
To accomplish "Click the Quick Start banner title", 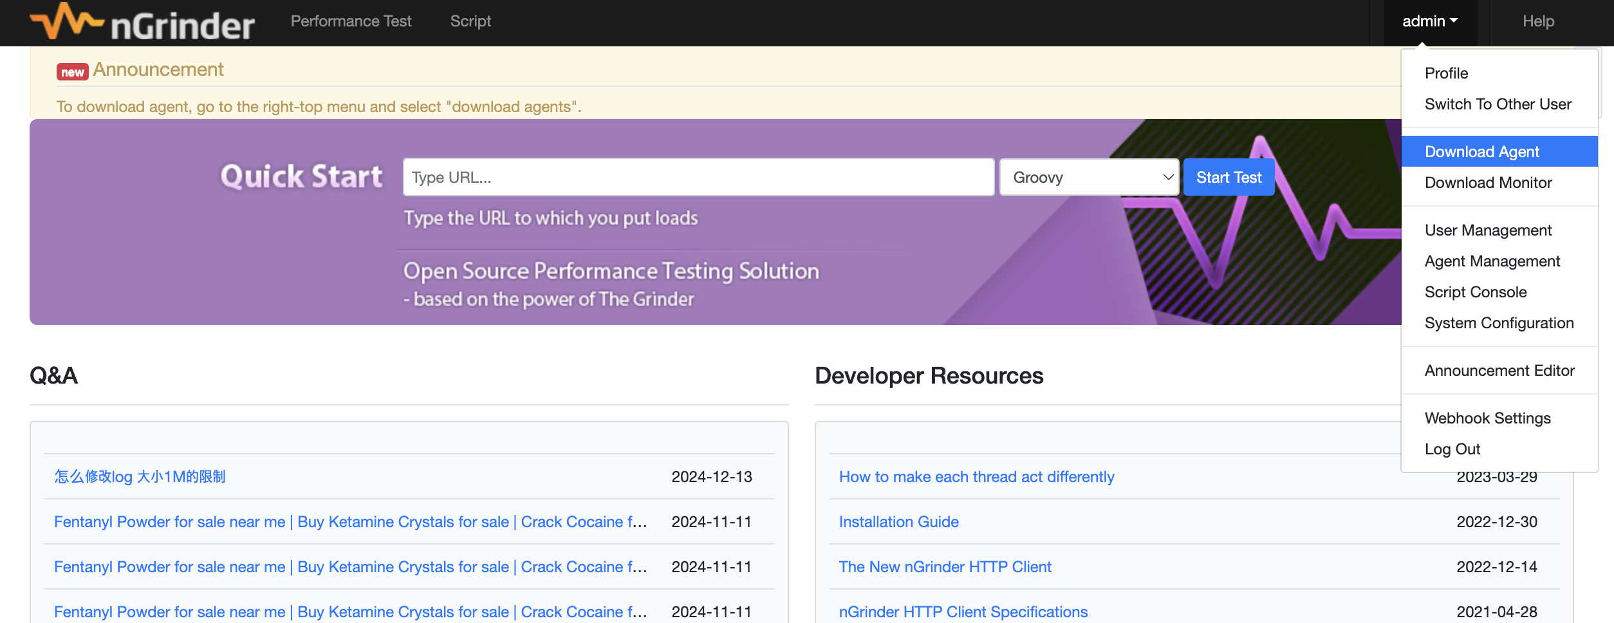I will pos(301,176).
